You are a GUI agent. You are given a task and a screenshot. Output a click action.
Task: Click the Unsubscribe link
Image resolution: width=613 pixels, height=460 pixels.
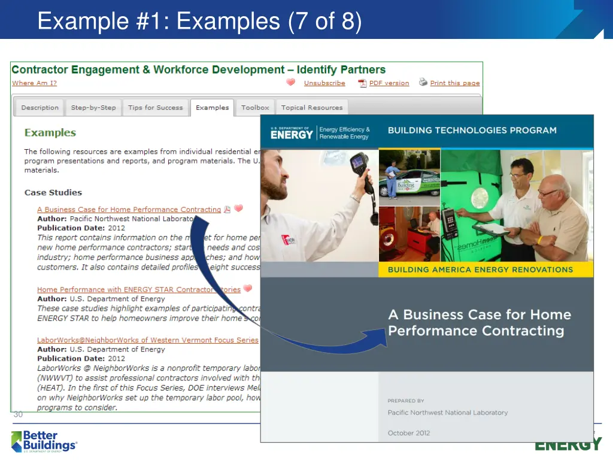324,83
